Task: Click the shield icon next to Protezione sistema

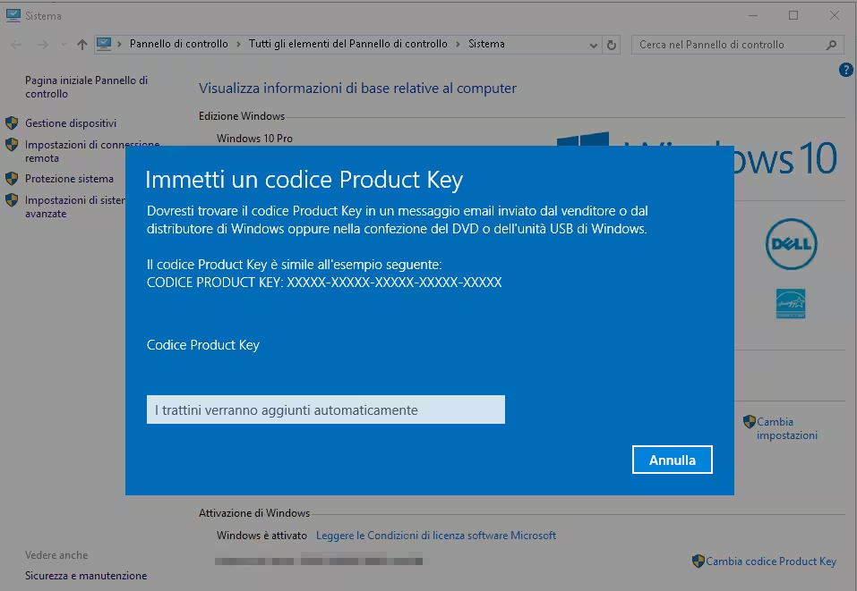Action: [10, 179]
